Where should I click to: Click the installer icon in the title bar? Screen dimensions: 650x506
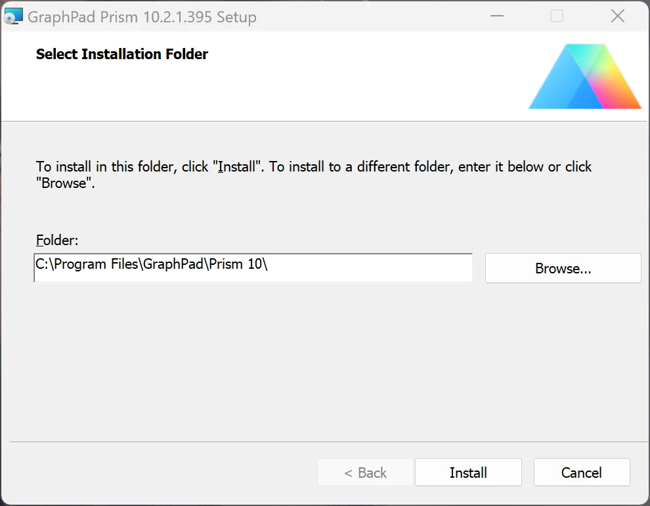pyautogui.click(x=14, y=16)
